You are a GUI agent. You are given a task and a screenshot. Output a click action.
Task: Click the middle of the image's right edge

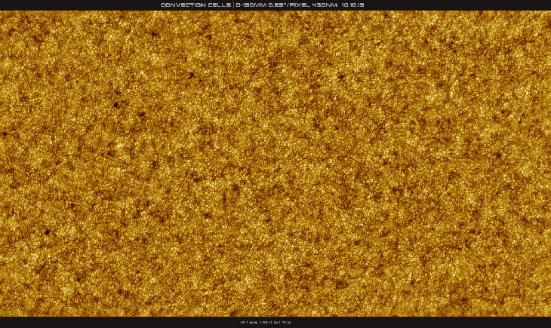(x=548, y=164)
